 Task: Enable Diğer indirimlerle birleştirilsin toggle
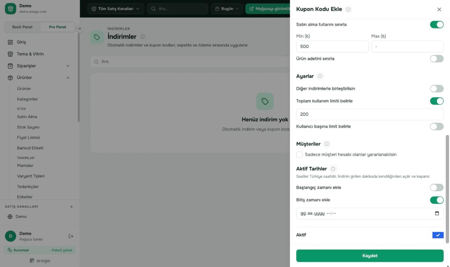[x=437, y=88]
